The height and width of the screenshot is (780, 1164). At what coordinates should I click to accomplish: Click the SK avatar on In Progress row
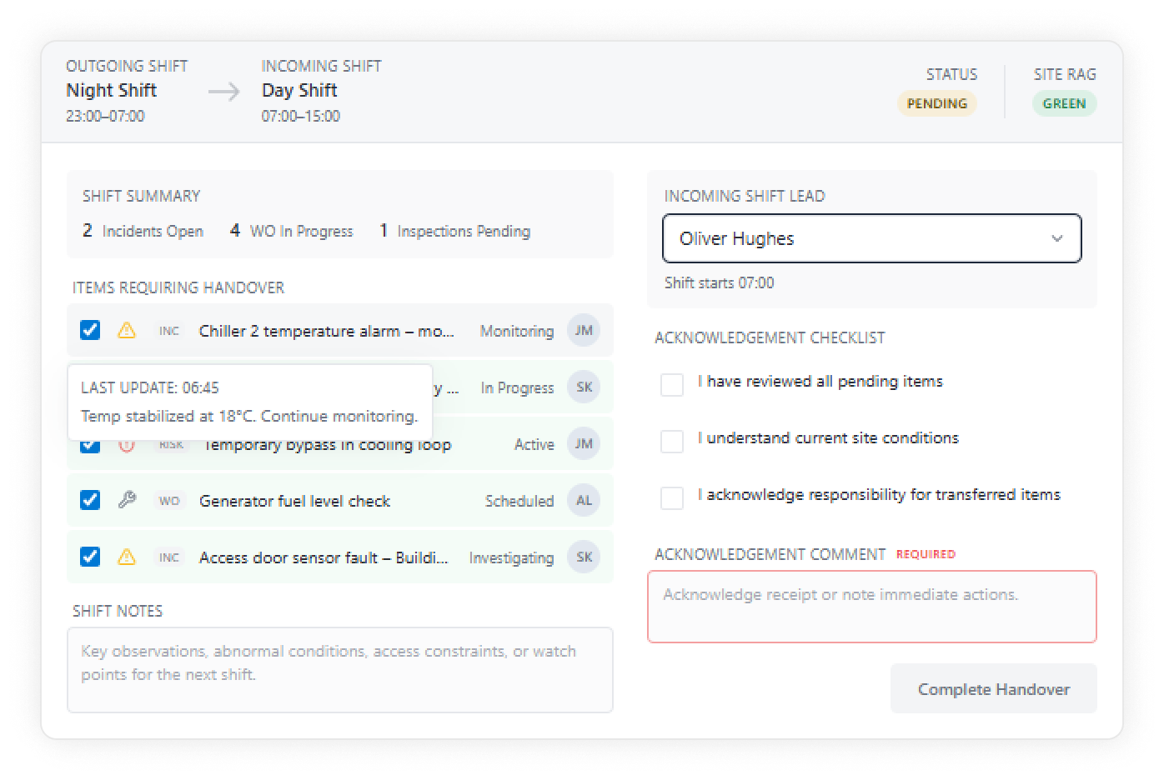[584, 387]
